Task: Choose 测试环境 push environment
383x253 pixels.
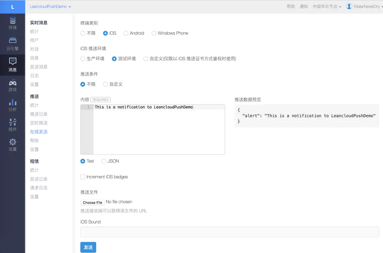Action: 114,59
